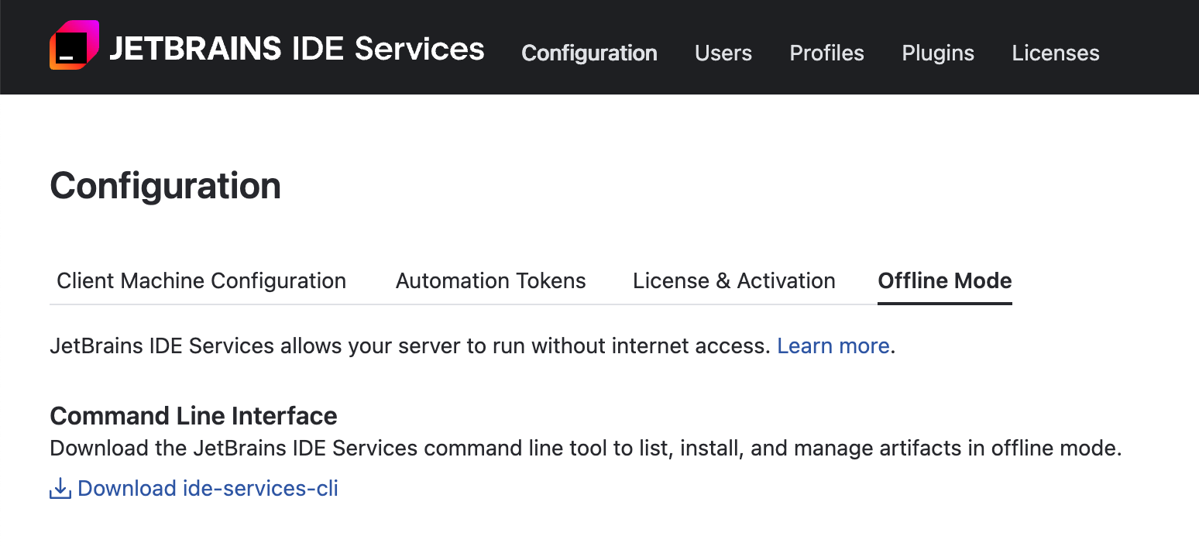Click the black square inside JetBrains logo

point(71,48)
